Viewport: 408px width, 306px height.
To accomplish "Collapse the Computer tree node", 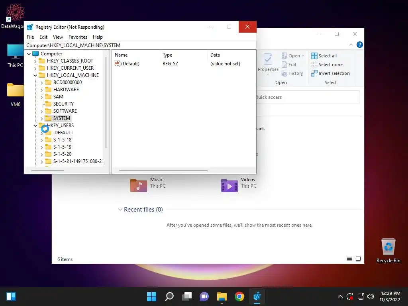I will [x=29, y=54].
